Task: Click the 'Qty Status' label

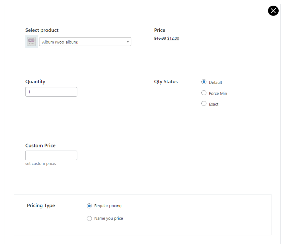Action: (x=166, y=82)
